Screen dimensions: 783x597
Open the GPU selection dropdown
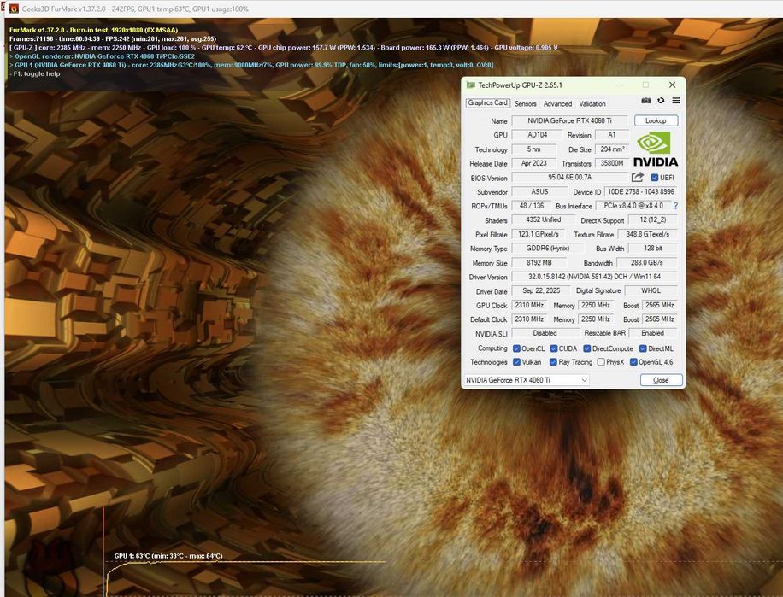(x=527, y=380)
